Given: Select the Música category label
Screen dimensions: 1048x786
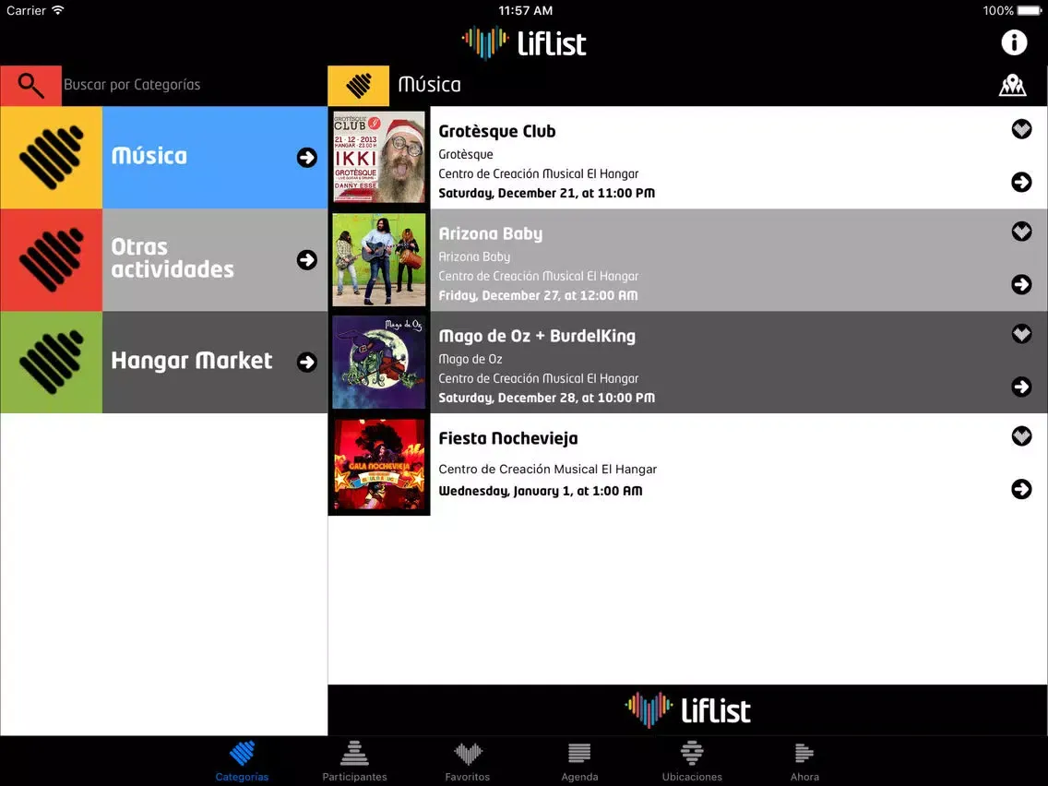Looking at the screenshot, I should click(x=149, y=157).
